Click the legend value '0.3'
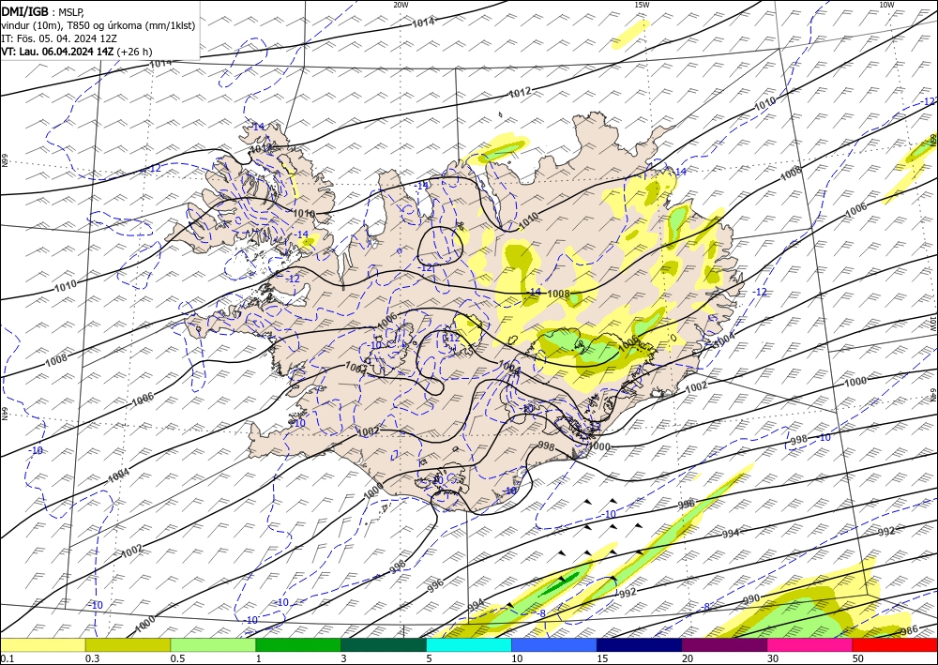This screenshot has height=665, width=938. pyautogui.click(x=92, y=658)
